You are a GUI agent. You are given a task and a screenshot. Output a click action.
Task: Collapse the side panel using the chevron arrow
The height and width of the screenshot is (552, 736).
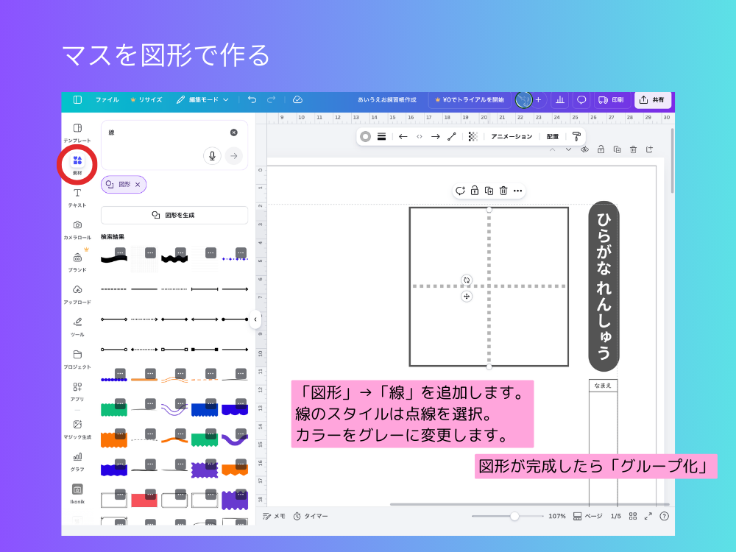point(255,320)
